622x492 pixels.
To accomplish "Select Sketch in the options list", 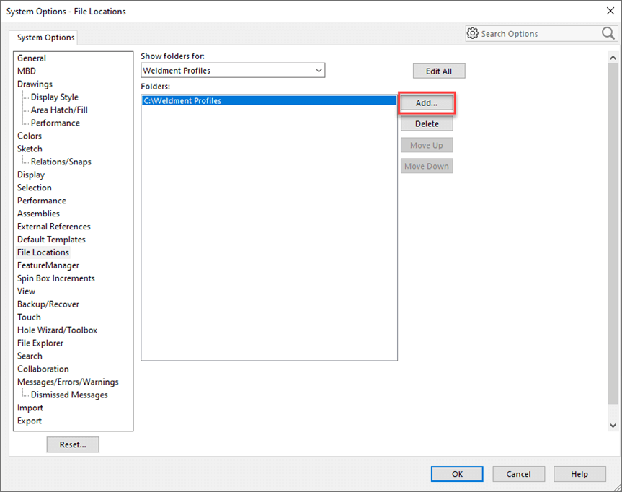I will coord(30,149).
